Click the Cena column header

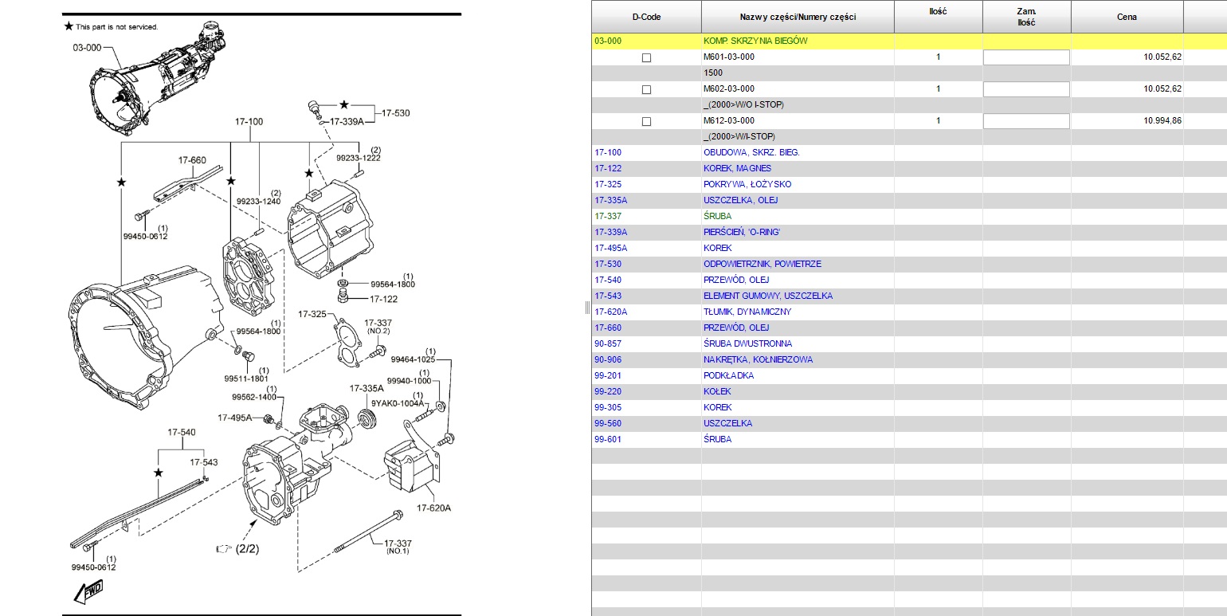[x=1127, y=17]
